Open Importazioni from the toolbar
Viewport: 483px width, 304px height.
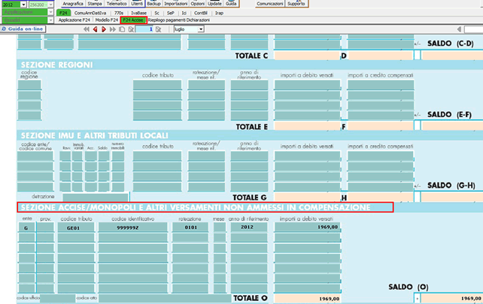pyautogui.click(x=175, y=4)
